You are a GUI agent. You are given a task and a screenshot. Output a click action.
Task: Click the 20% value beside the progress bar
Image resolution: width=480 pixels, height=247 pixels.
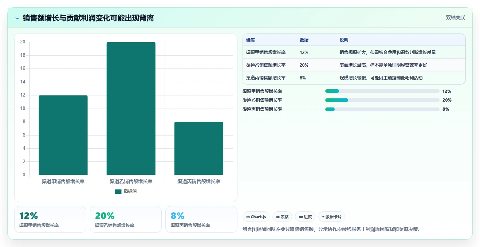click(447, 100)
